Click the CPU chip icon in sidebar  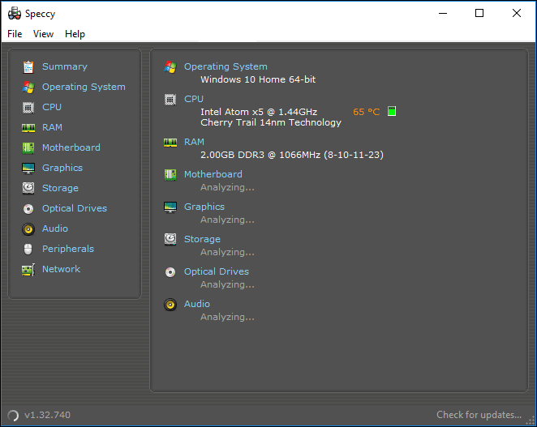[x=28, y=107]
